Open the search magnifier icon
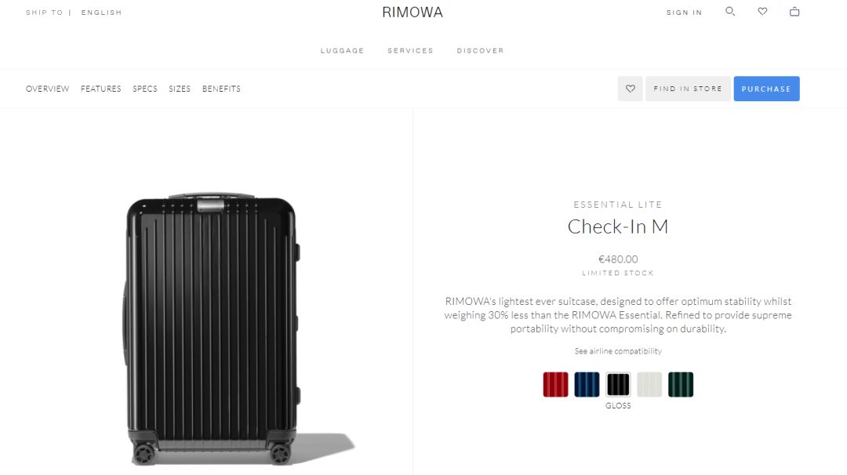This screenshot has width=847, height=475. tap(730, 11)
